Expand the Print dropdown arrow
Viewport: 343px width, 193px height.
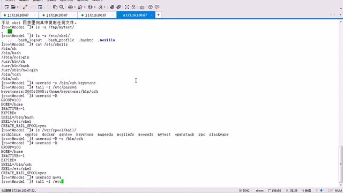pyautogui.click(x=75, y=7)
